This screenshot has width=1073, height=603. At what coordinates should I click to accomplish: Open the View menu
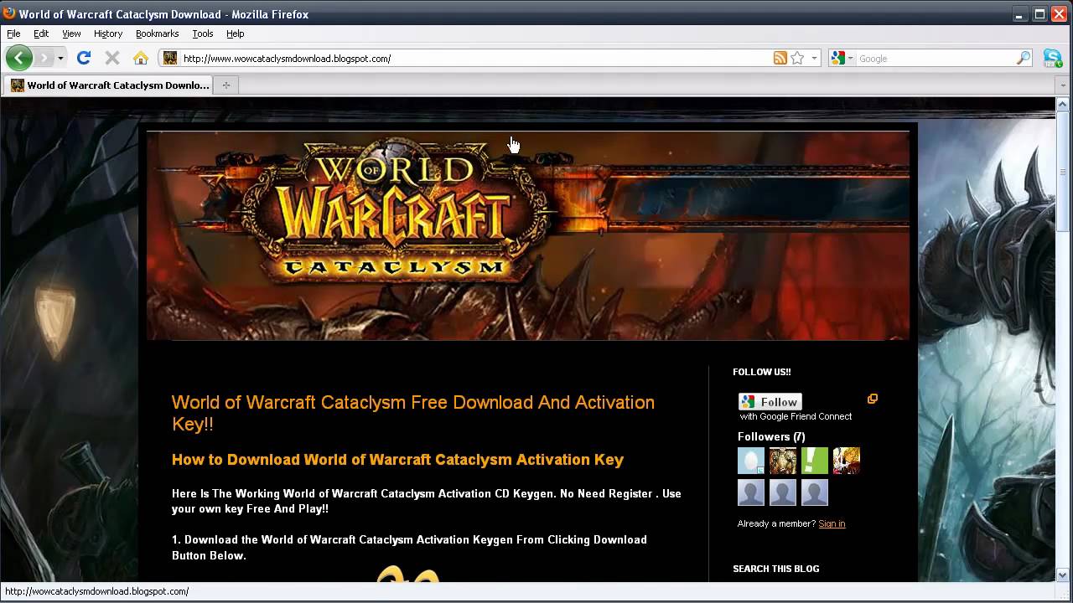71,33
